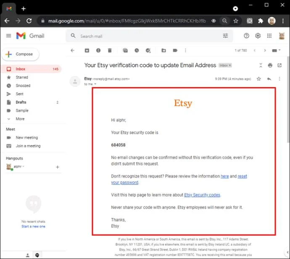Mark the email as unread
Viewport: 290px width, 259px height.
coord(125,51)
